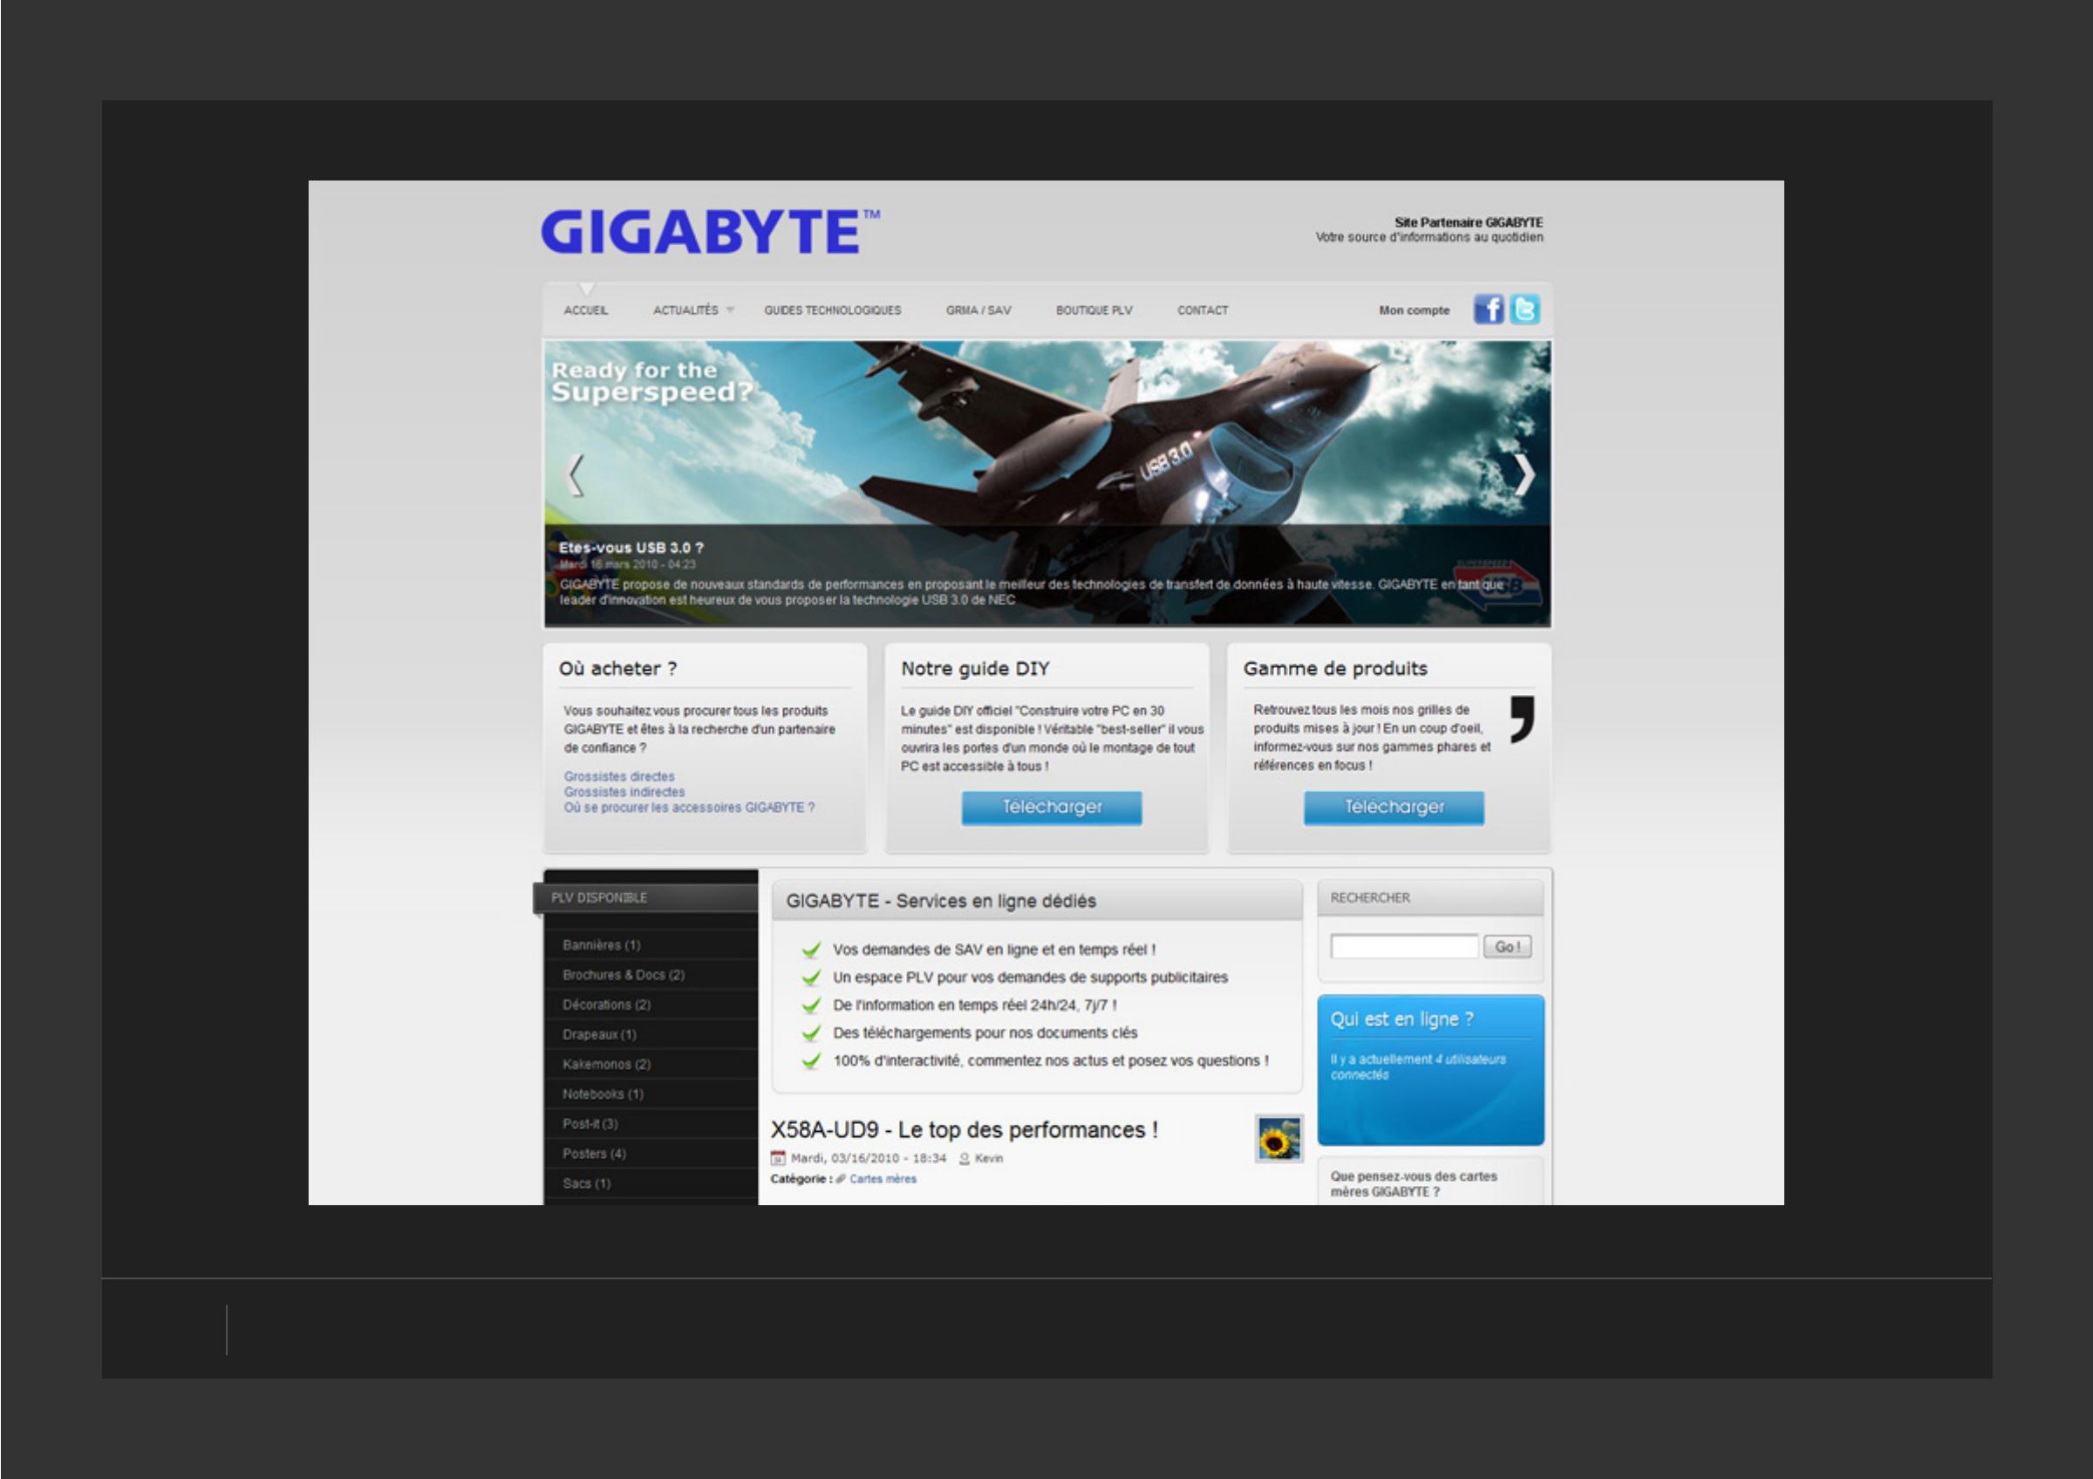The image size is (2093, 1479).
Task: Select Bannières (1) in the PLV list
Action: pyautogui.click(x=602, y=945)
